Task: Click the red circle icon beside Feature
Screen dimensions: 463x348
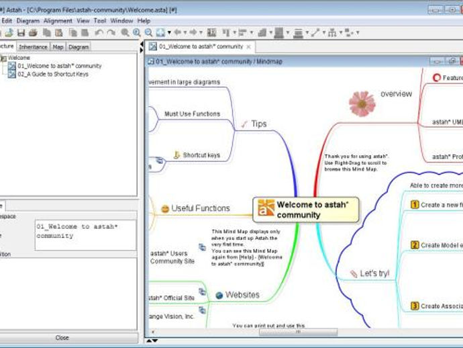Action: tap(436, 77)
